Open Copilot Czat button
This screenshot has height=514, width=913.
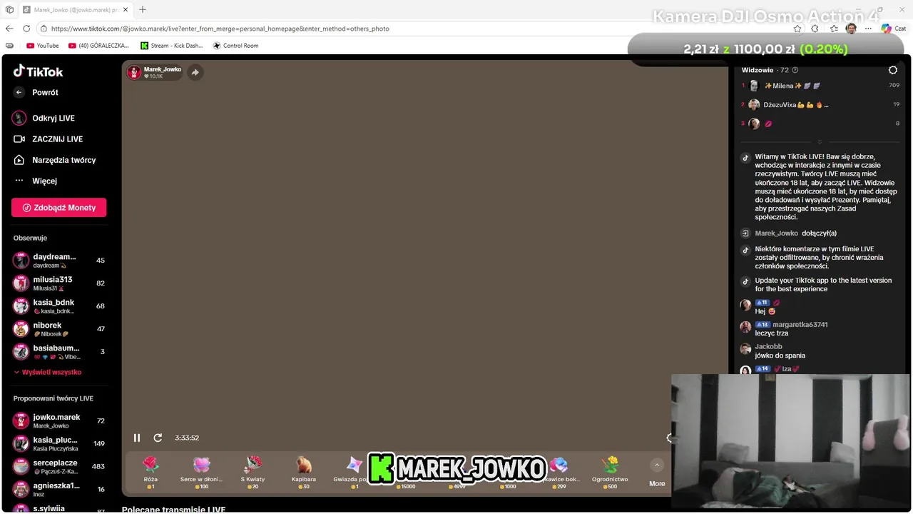pos(894,29)
